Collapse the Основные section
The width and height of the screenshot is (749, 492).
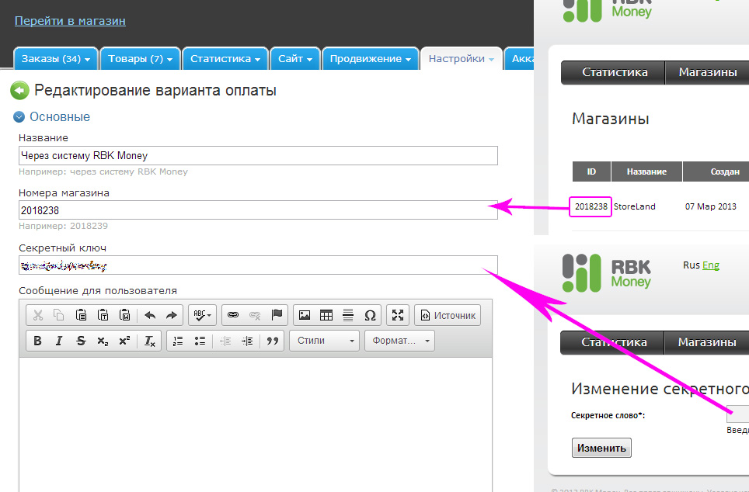pos(19,117)
